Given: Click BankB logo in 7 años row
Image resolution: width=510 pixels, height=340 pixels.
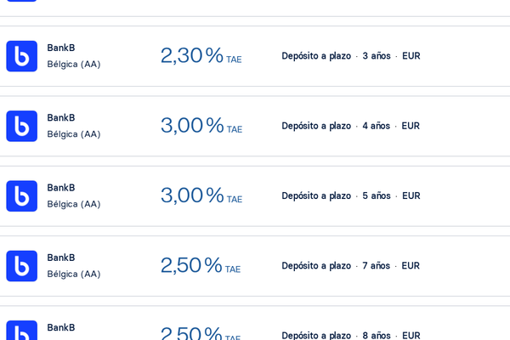Looking at the screenshot, I should 22,266.
